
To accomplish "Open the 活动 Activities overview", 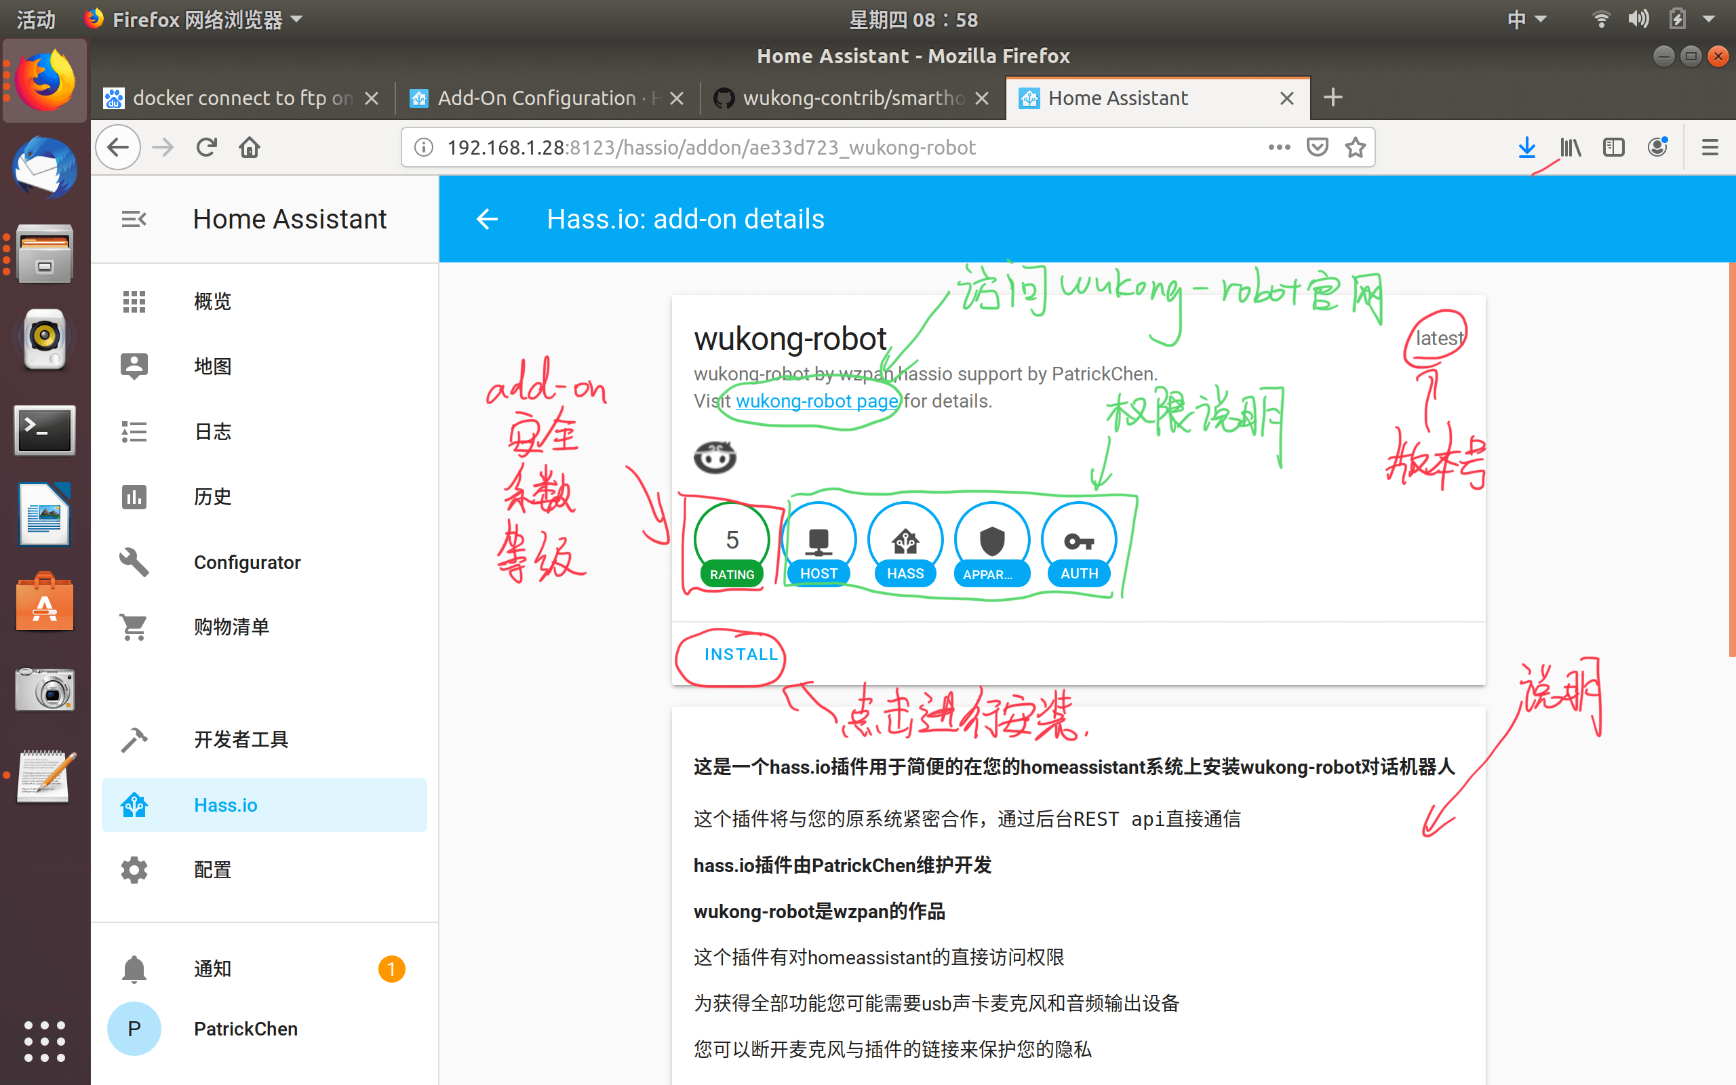I will 36,20.
